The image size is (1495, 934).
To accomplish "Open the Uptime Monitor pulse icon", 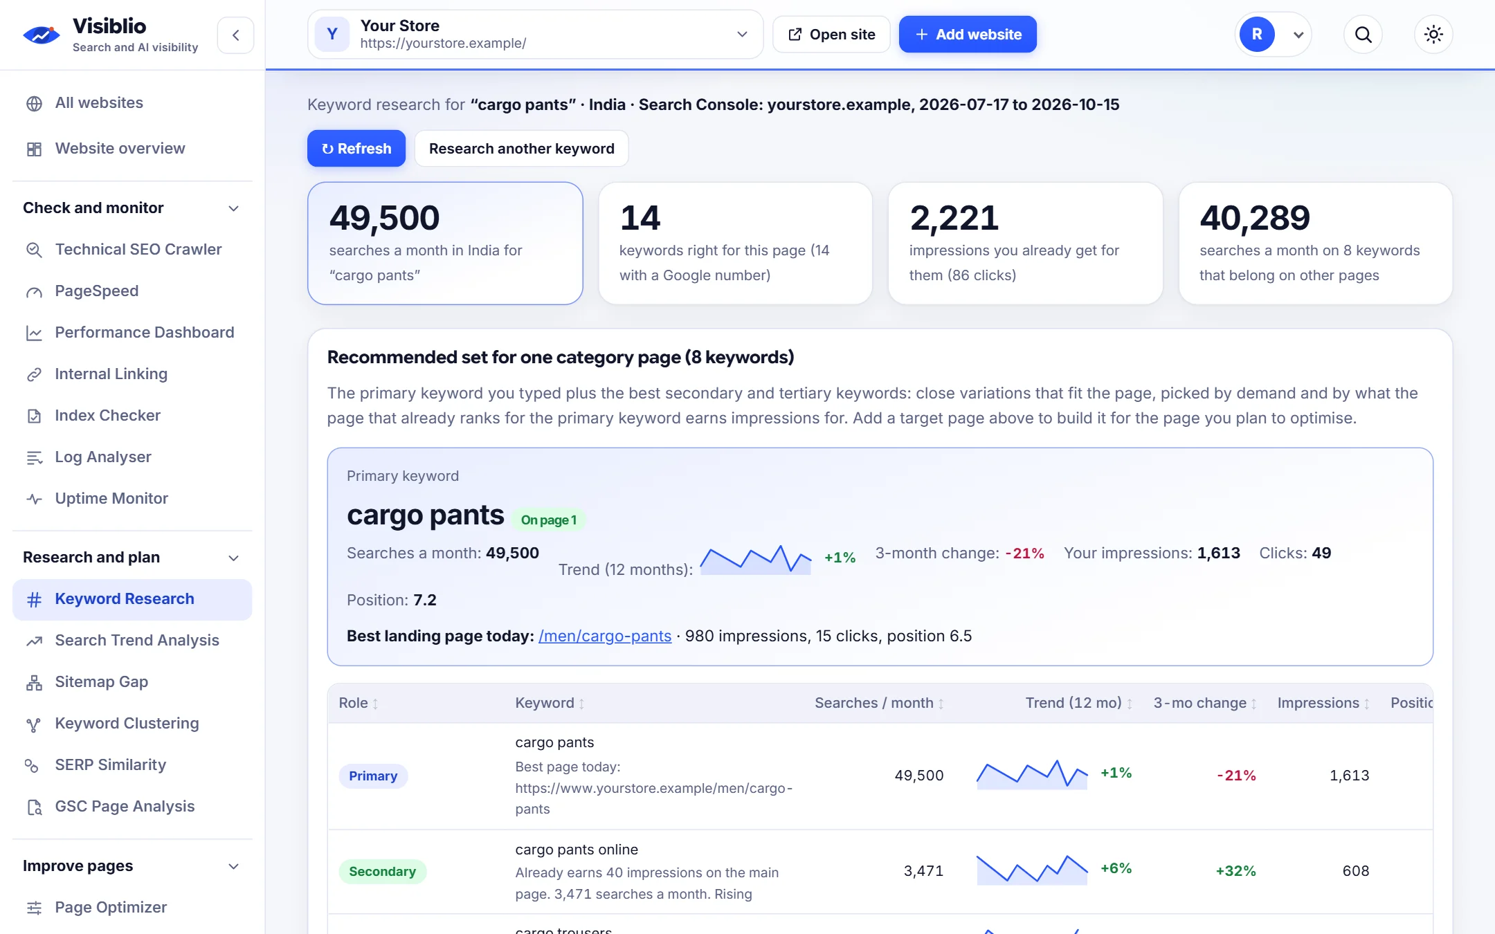I will (34, 499).
